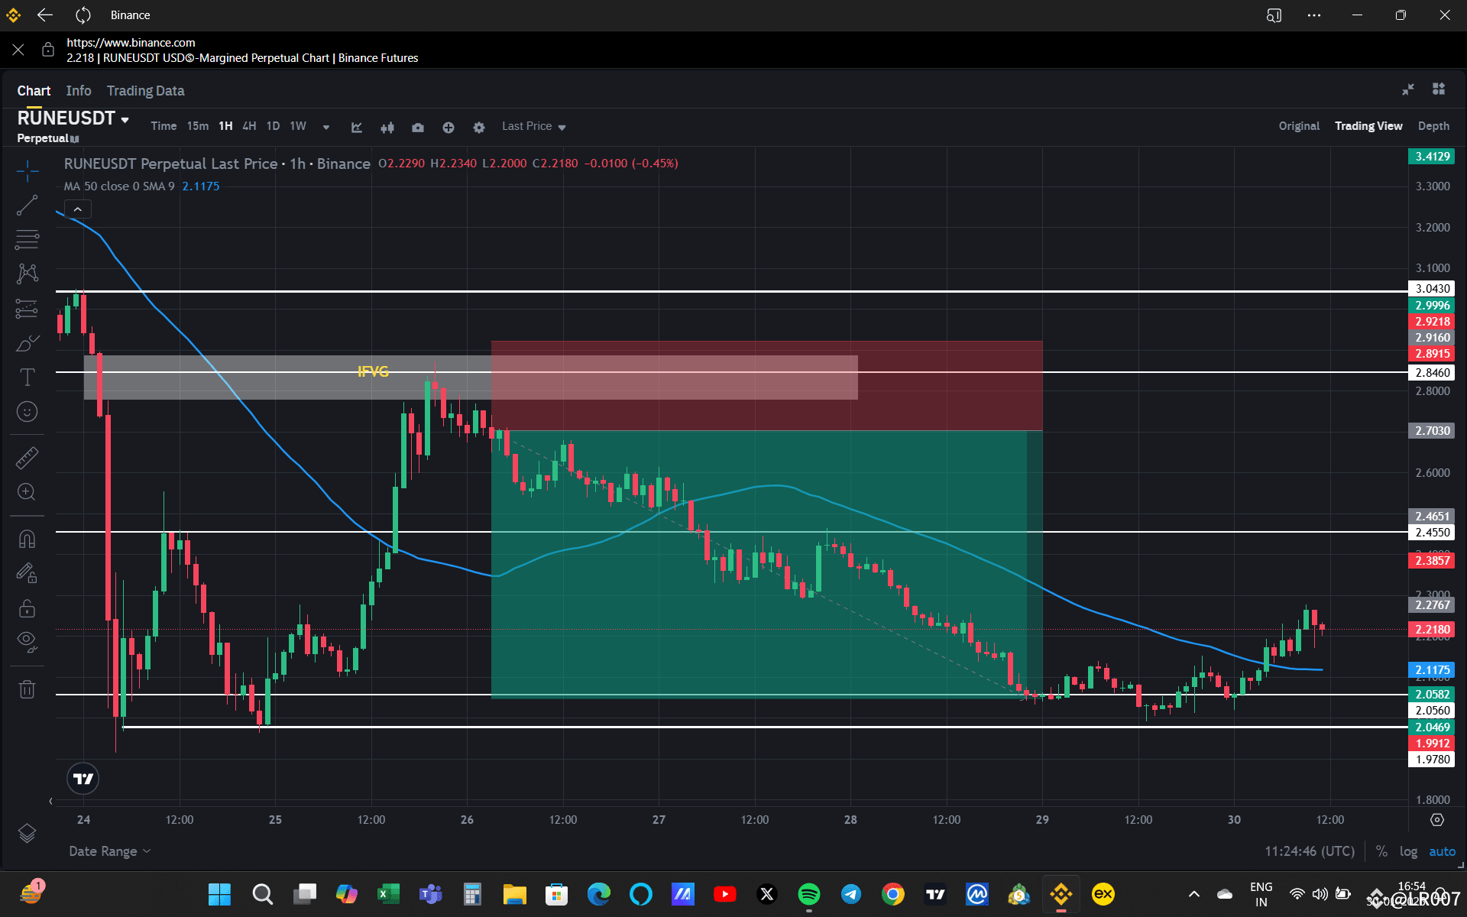Image resolution: width=1467 pixels, height=917 pixels.
Task: Show hidden system tray icons
Action: pos(1193,894)
